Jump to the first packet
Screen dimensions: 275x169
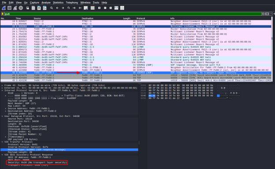[74, 8]
